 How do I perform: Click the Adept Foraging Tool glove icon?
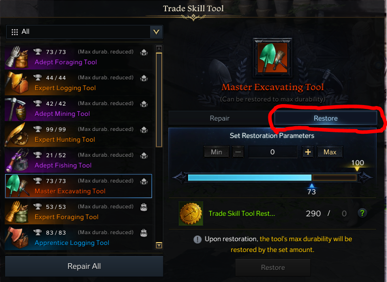pos(17,57)
